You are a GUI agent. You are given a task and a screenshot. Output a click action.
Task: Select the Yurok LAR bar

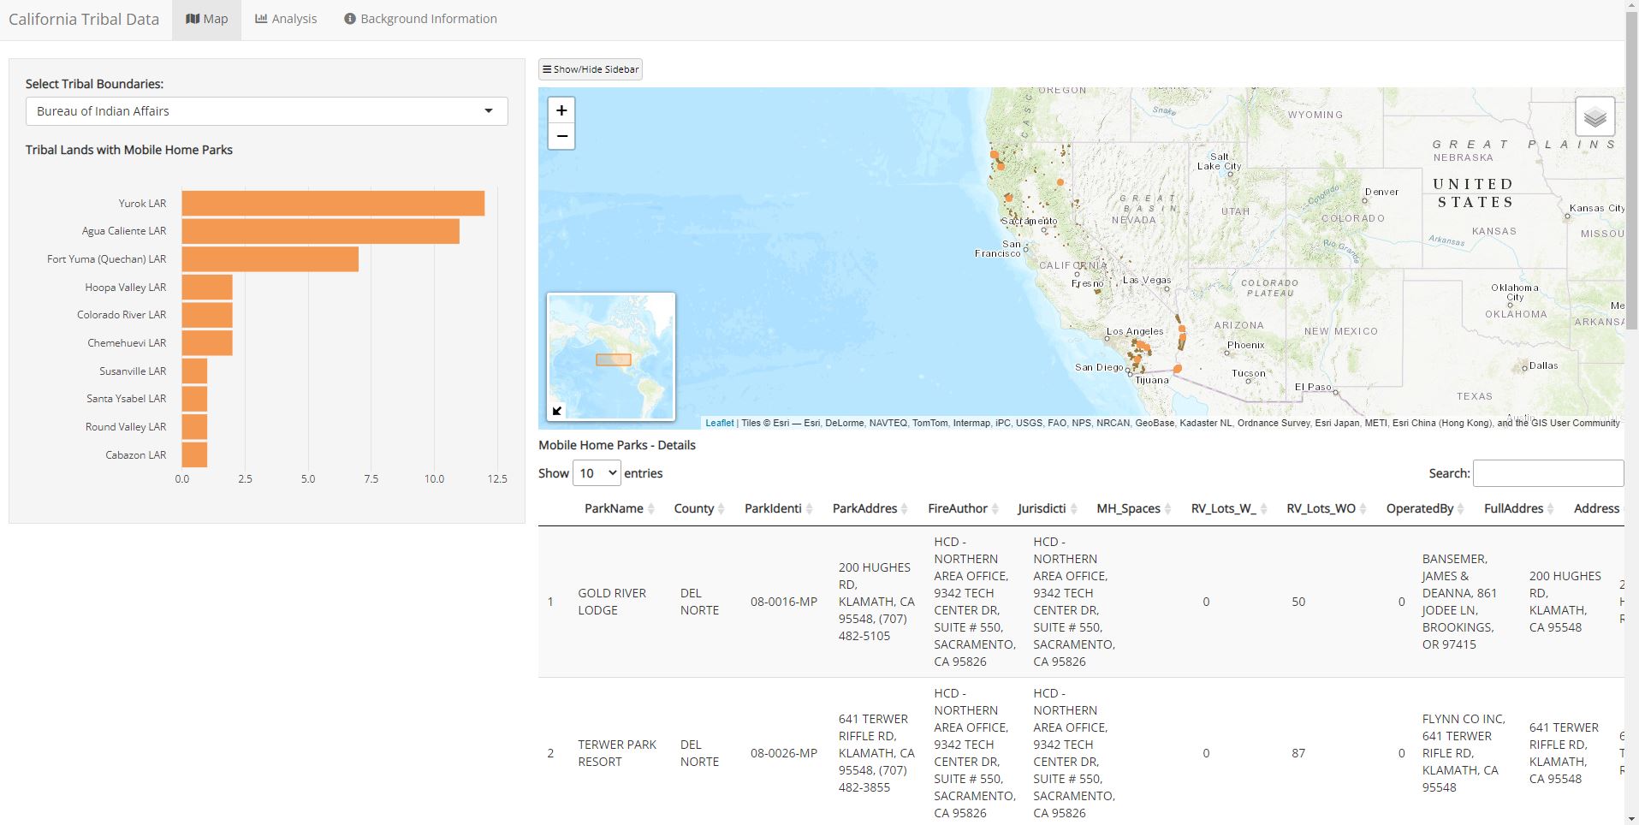(333, 204)
